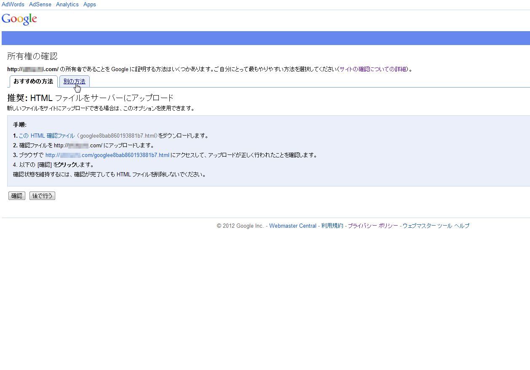The image size is (530, 370).
Task: Click the 所有権の確認 heading text
Action: 32,56
